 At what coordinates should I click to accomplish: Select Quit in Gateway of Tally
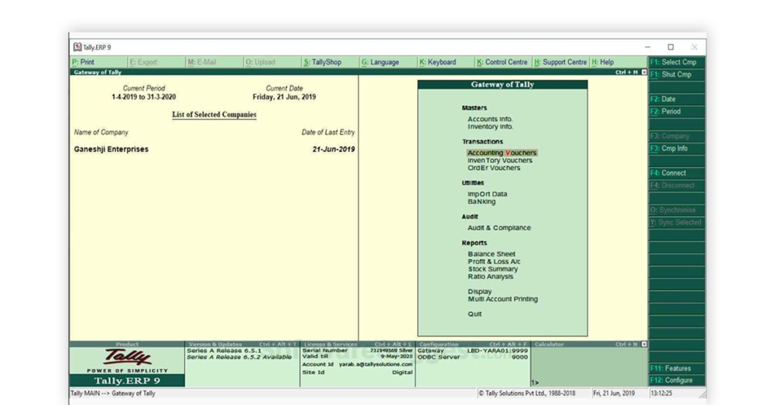pos(475,314)
